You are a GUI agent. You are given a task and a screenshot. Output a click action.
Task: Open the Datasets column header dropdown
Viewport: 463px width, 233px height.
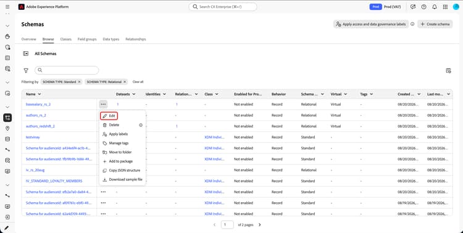click(x=134, y=94)
